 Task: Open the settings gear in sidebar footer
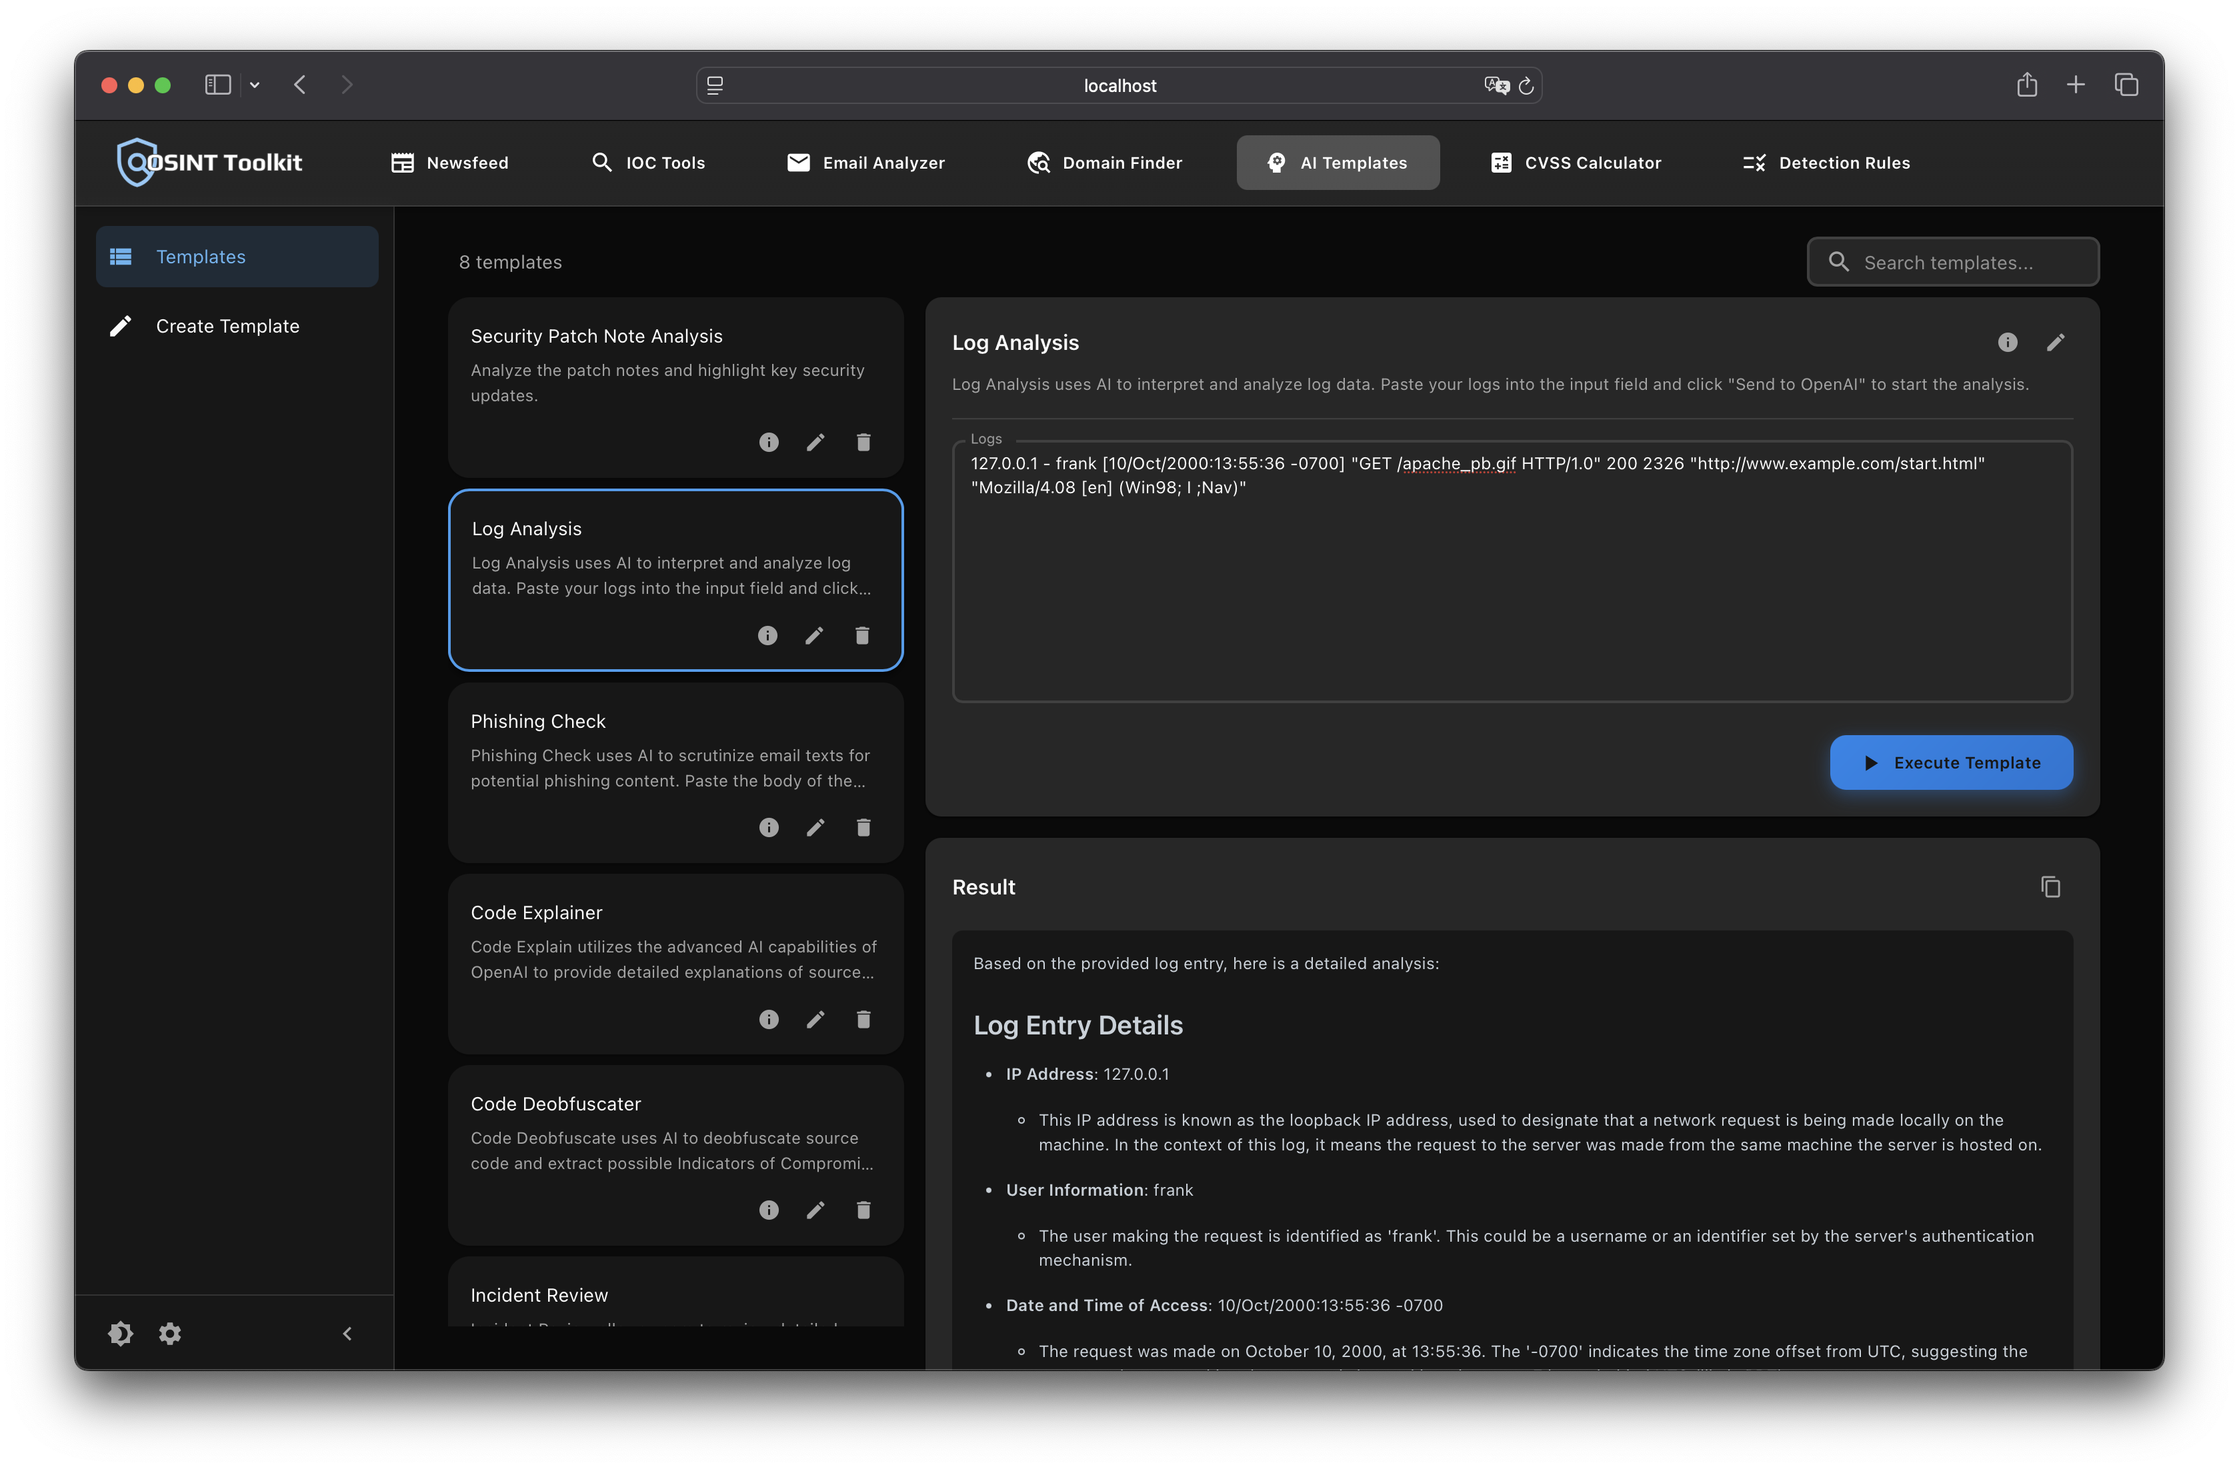click(169, 1332)
